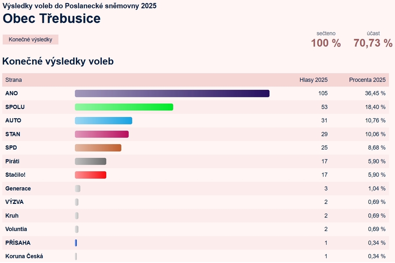Click the purple ANO result bar
This screenshot has height=263, width=395.
(172, 93)
